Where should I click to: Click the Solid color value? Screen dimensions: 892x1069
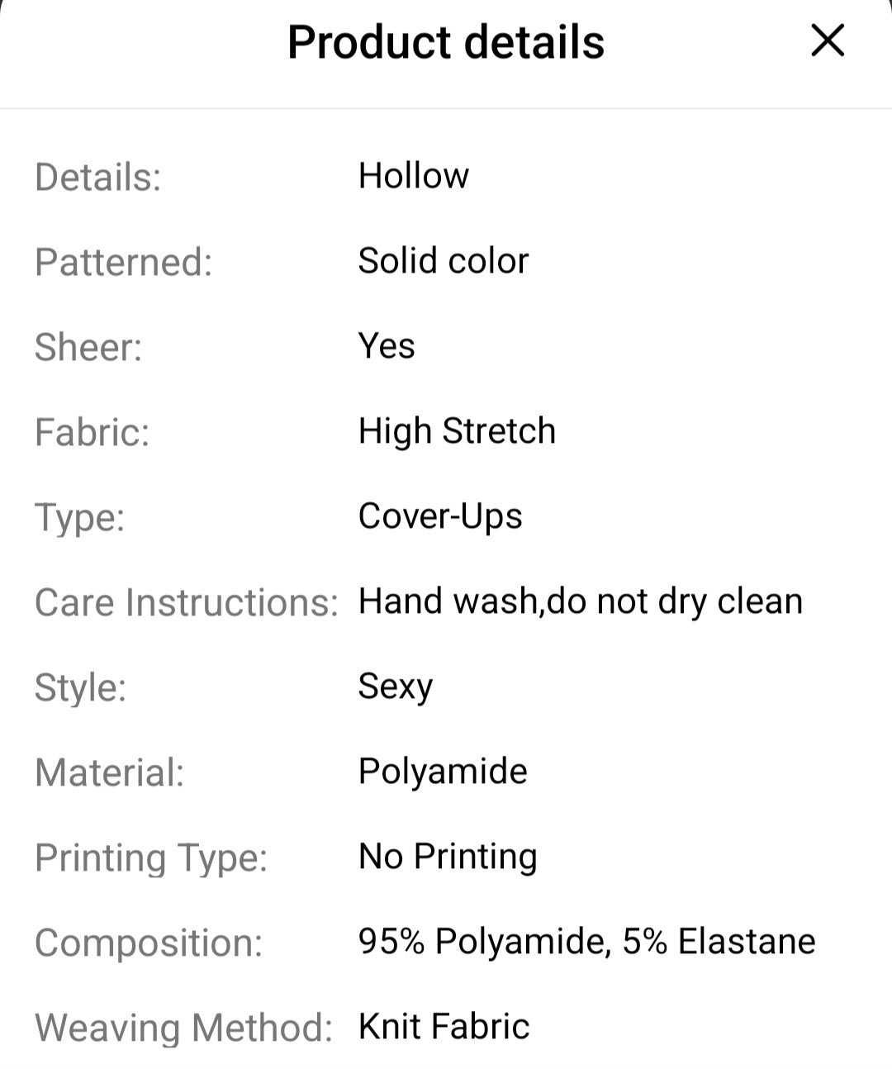pos(443,260)
